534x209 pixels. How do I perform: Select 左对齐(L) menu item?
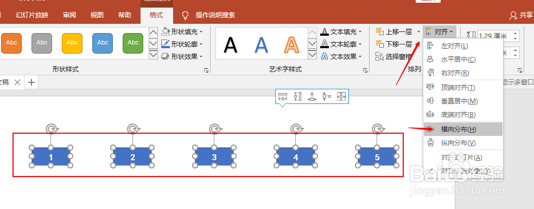[x=463, y=45]
